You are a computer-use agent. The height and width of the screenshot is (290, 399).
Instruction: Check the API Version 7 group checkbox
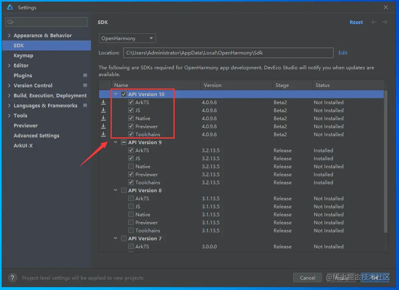click(x=124, y=238)
